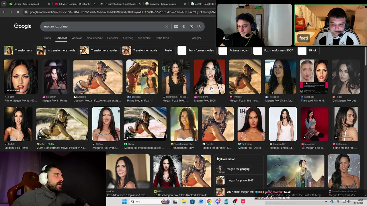Open Outlook from the taskbar
This screenshot has width=367, height=206.
coord(201,201)
